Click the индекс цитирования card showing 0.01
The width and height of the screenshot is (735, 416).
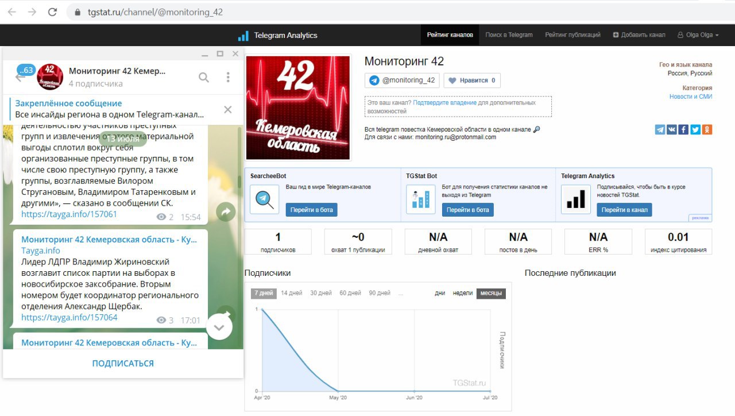678,241
